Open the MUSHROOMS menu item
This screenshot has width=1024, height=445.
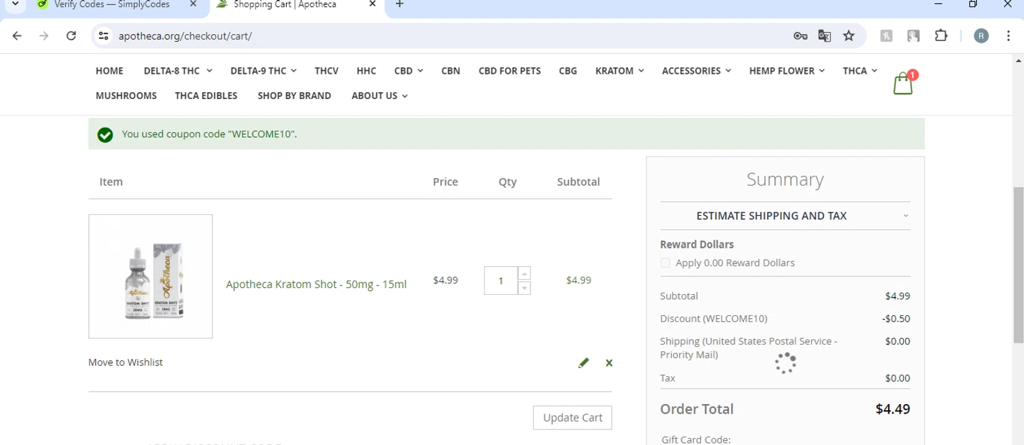coord(126,96)
